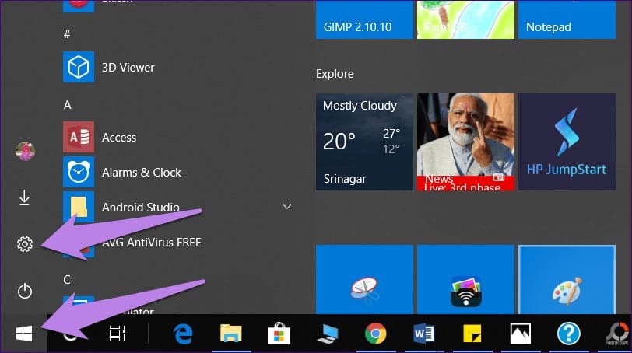The height and width of the screenshot is (353, 632).
Task: Click the Power icon in Start menu
Action: point(25,291)
